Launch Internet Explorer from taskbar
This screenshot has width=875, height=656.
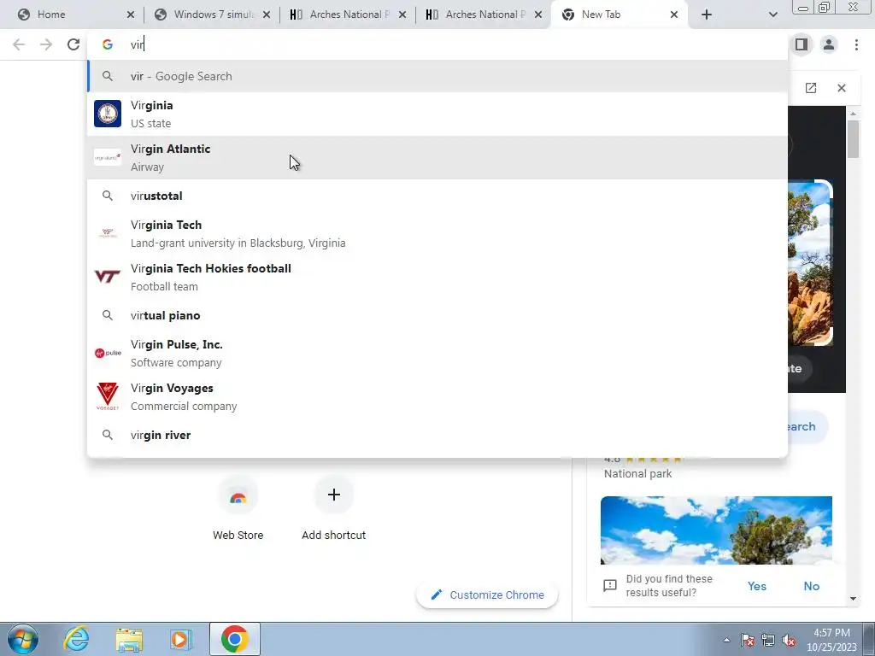(x=76, y=639)
